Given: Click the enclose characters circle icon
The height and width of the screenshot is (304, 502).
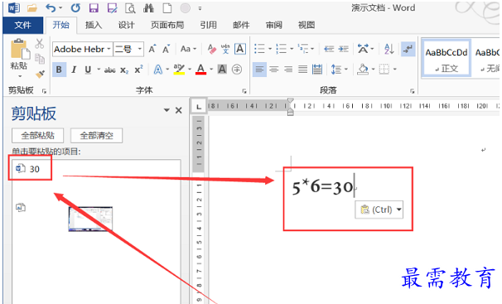Looking at the screenshot, I should tap(237, 69).
